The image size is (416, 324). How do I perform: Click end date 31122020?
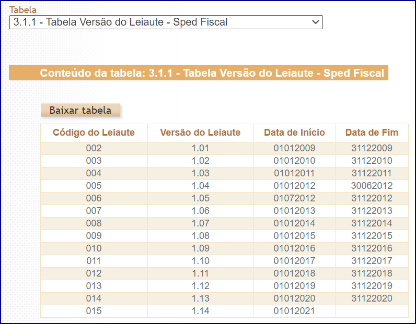(x=372, y=298)
